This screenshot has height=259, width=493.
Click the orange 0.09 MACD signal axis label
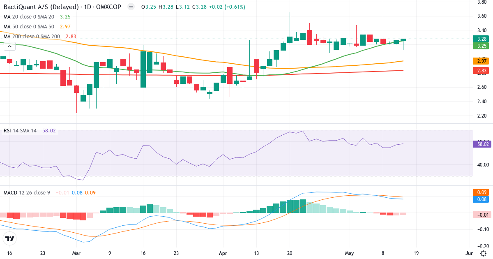tap(481, 192)
